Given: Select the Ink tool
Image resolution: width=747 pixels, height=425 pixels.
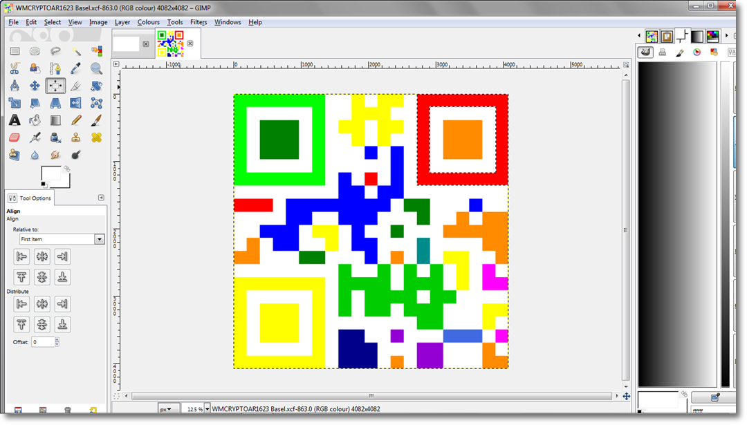Looking at the screenshot, I should coord(55,138).
